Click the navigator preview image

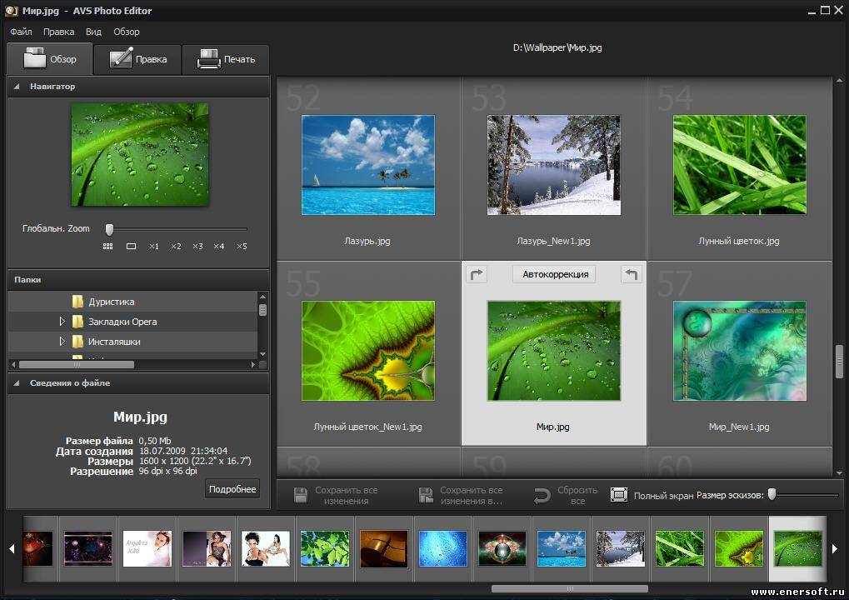pyautogui.click(x=140, y=154)
